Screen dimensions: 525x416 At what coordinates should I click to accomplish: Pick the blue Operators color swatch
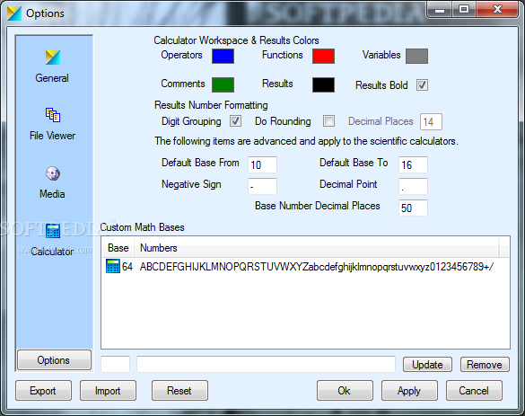[x=223, y=56]
